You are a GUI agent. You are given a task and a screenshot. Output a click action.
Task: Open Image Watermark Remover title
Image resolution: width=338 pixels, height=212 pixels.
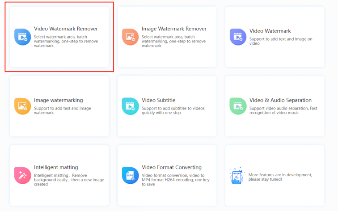174,29
